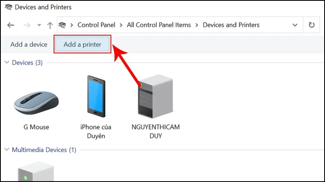Image resolution: width=325 pixels, height=182 pixels.
Task: Click the location icon in address bar
Action: [x=63, y=25]
